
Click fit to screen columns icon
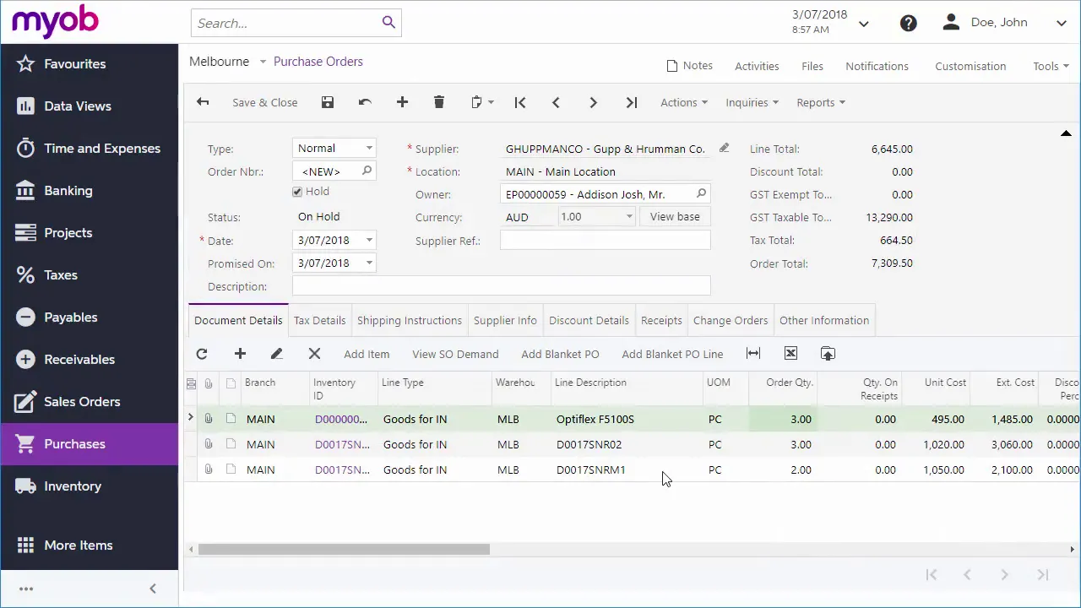(753, 354)
